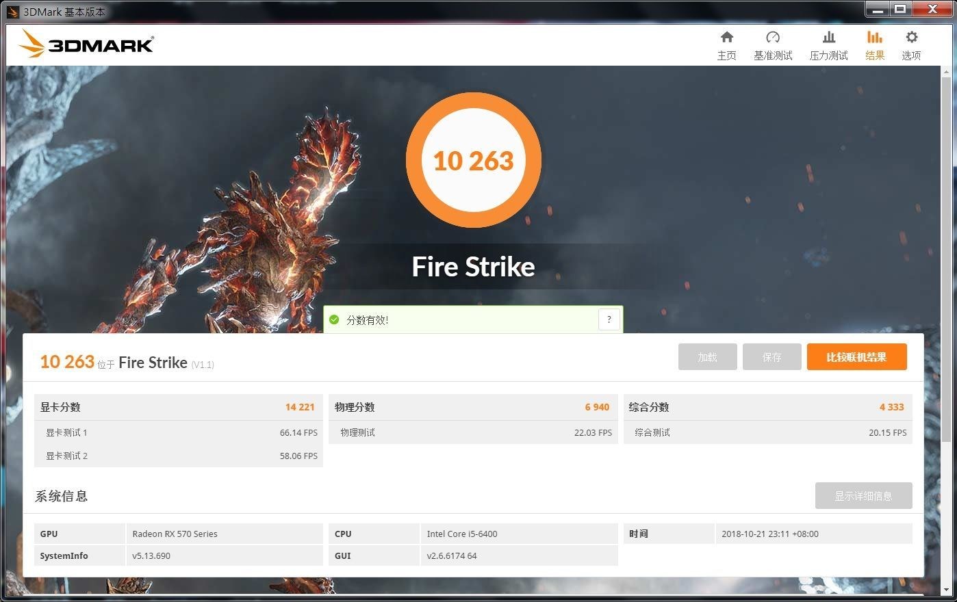Click the 显卡测试 1 row 66.14 FPS
Viewport: 957px width, 602px height.
click(179, 432)
